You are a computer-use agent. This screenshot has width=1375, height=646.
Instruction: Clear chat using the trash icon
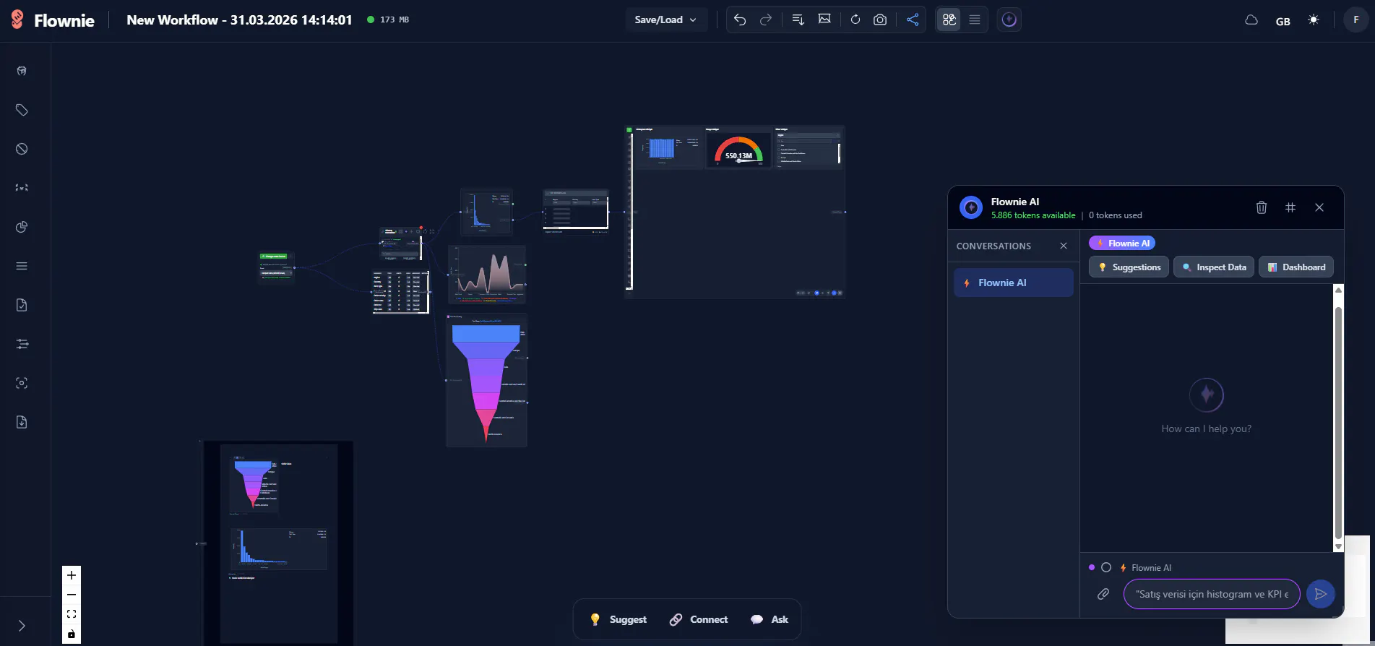[1262, 207]
